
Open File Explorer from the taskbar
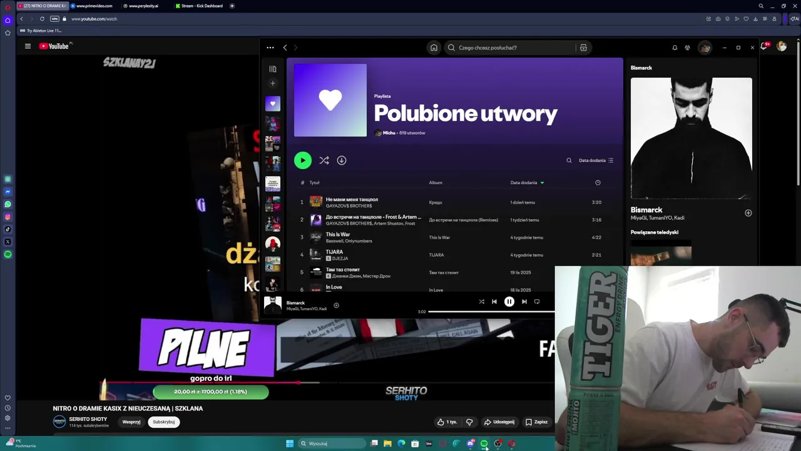pos(388,443)
